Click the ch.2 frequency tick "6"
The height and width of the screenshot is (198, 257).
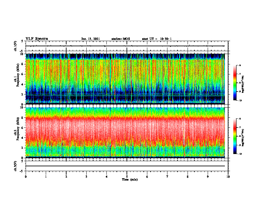(23, 128)
